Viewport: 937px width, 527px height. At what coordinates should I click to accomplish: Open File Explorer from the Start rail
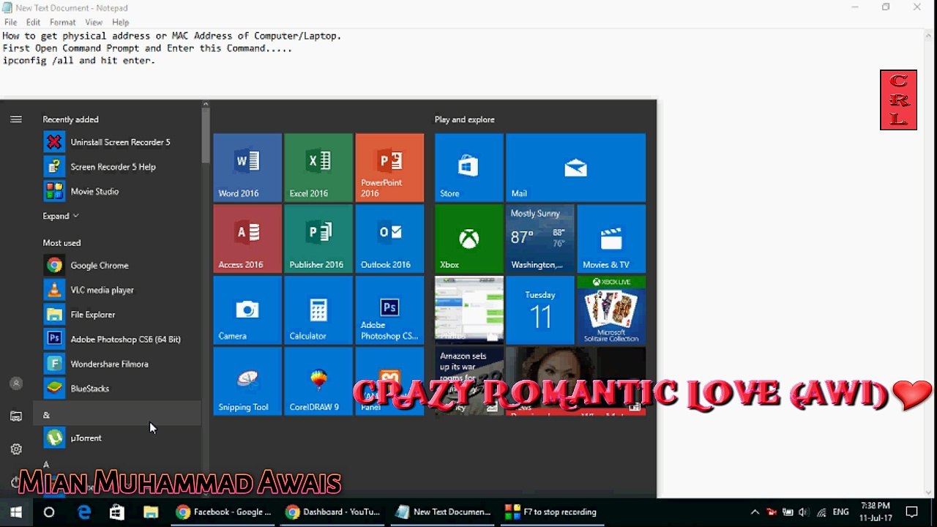point(16,416)
